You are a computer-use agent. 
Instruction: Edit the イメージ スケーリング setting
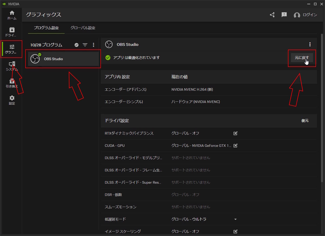click(235, 231)
